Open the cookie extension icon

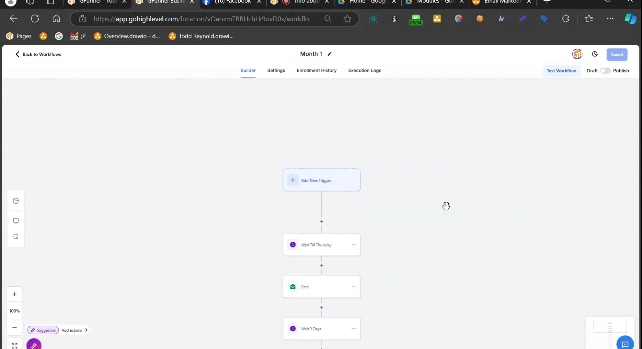pos(480,19)
